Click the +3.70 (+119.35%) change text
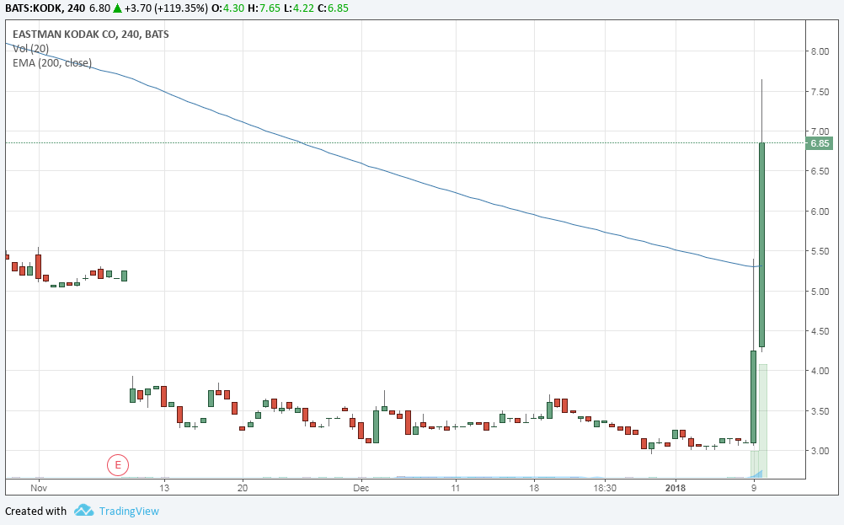This screenshot has height=525, width=844. click(166, 8)
